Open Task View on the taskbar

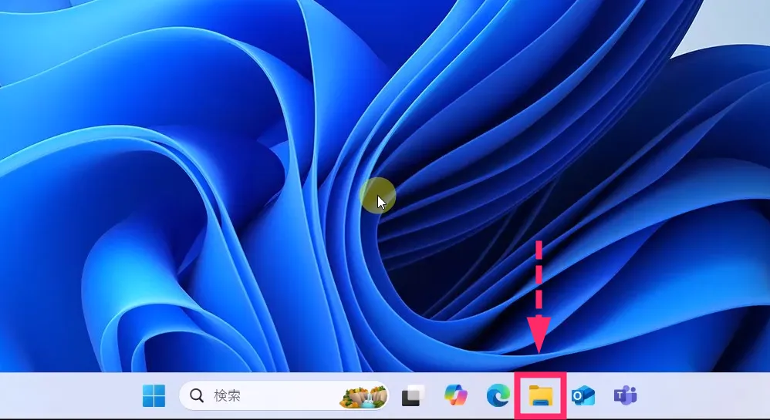click(414, 396)
